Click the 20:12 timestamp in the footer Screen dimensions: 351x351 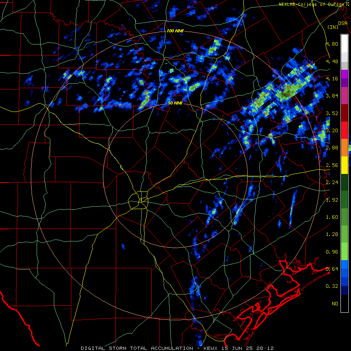tap(266, 348)
